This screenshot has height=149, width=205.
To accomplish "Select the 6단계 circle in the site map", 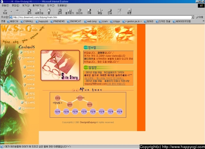I will click(102, 112).
